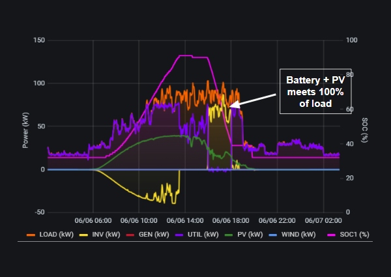Image resolution: width=391 pixels, height=277 pixels.
Task: Click the SOC plateau peak on the magenta line
Action: pyautogui.click(x=186, y=55)
